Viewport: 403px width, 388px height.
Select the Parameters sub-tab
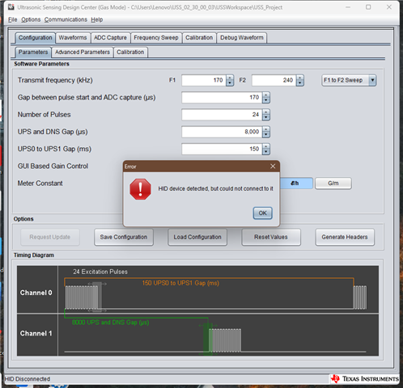pos(33,52)
